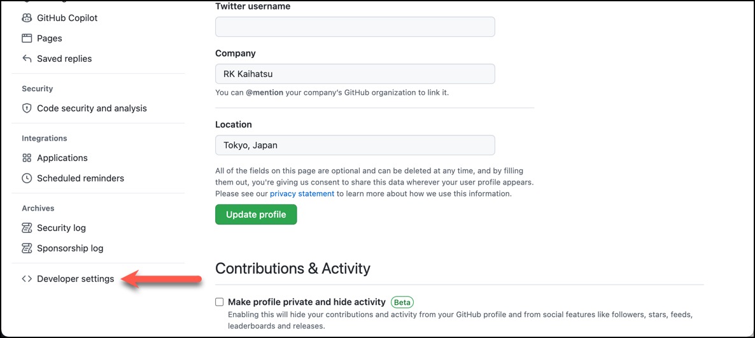Open the Scheduled reminders menu item
The image size is (755, 338).
click(73, 178)
